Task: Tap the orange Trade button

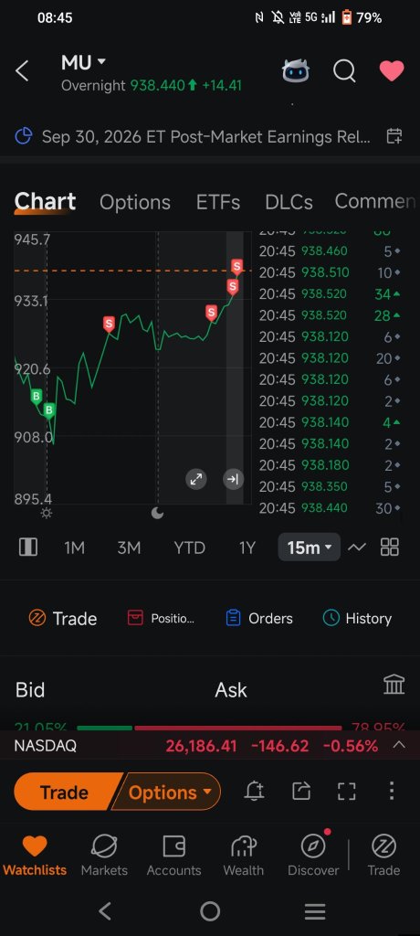Action: coord(64,792)
